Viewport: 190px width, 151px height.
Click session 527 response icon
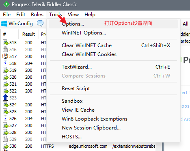click(x=6, y=125)
